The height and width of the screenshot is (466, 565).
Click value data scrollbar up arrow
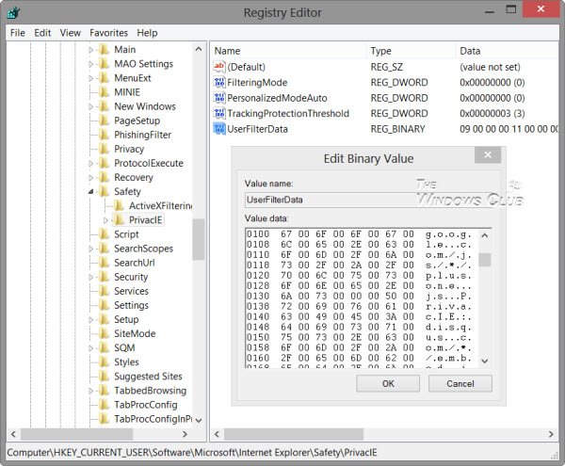[x=485, y=236]
